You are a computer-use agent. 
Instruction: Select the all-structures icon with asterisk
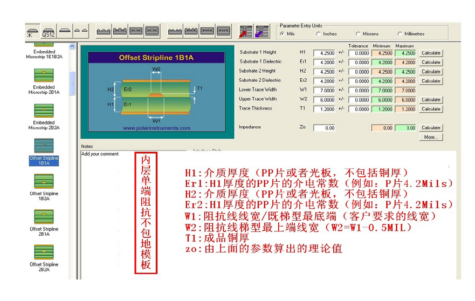tap(32, 31)
